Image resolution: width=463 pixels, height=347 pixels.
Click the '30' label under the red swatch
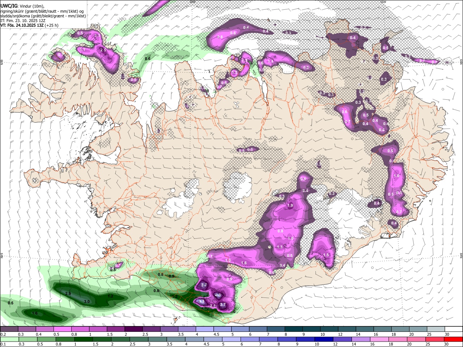click(x=447, y=344)
